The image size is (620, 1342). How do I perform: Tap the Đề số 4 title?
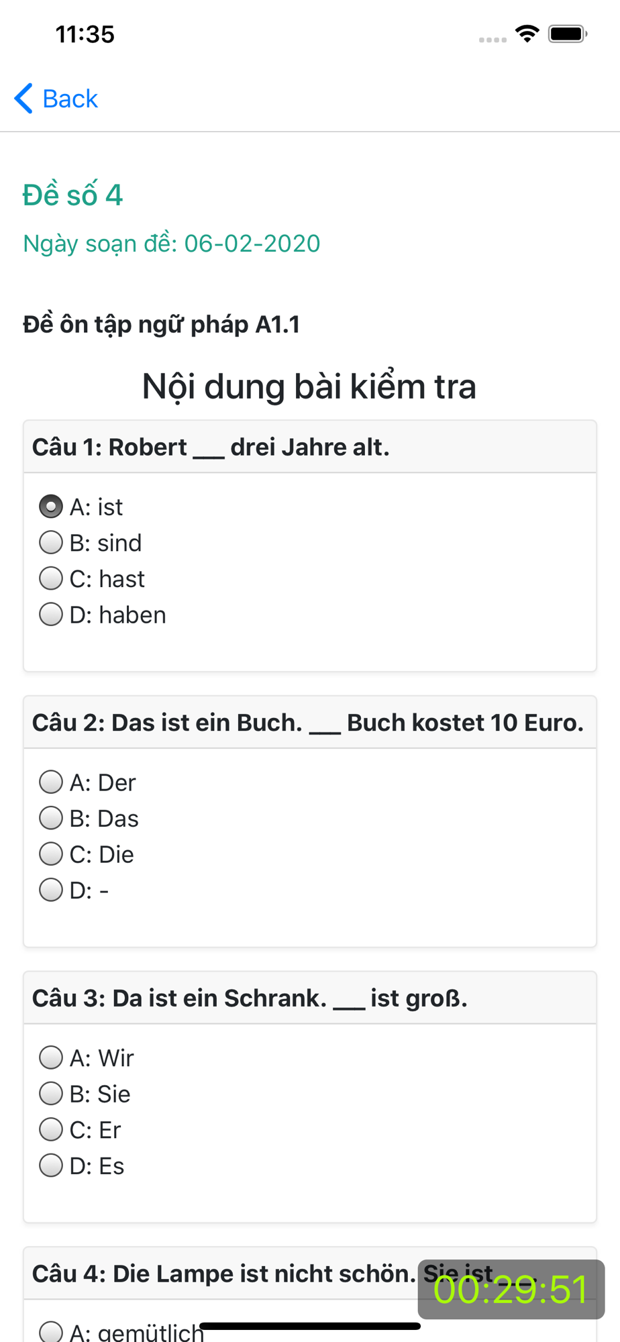point(72,195)
